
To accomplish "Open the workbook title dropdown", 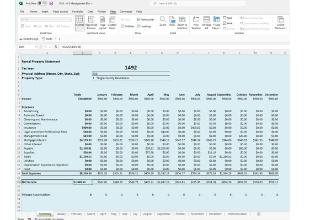I will point(92,4).
